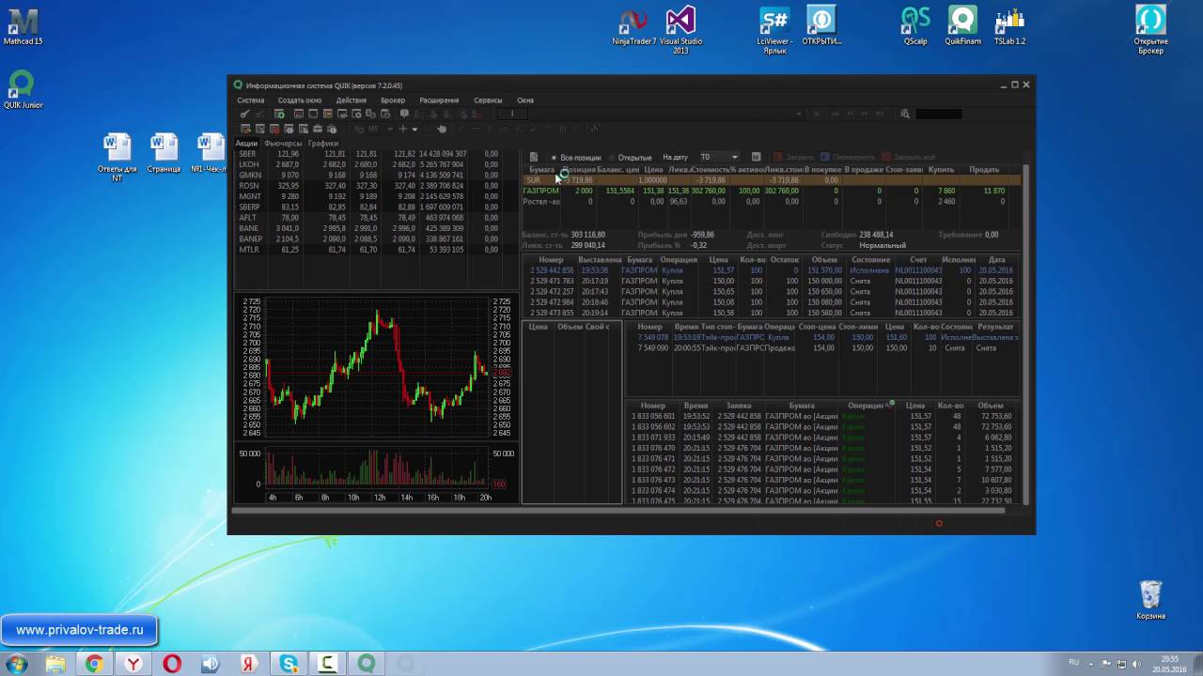Click the briefcase portfolio toolbar icon
Screen dimensions: 1203x676
point(317,129)
